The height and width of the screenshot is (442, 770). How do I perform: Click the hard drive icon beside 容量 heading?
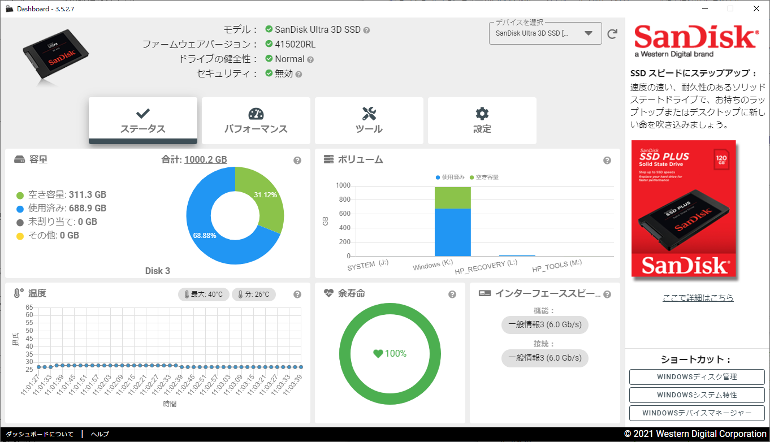pos(20,160)
